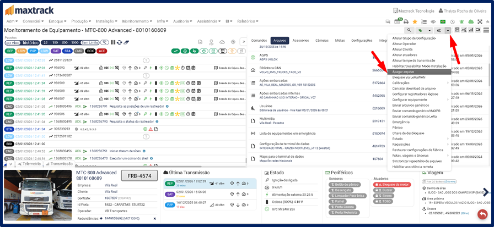Click the refresh packets icon
494x227 pixels.
pyautogui.click(x=119, y=42)
